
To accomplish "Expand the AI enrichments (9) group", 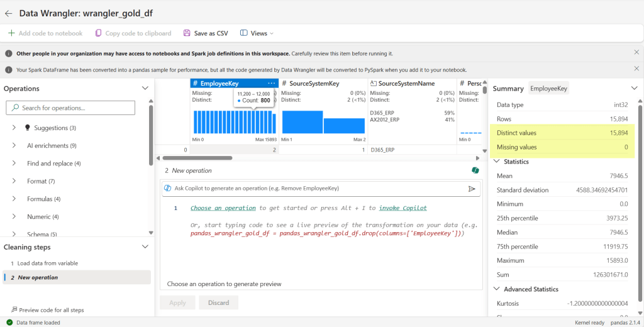I will 14,145.
